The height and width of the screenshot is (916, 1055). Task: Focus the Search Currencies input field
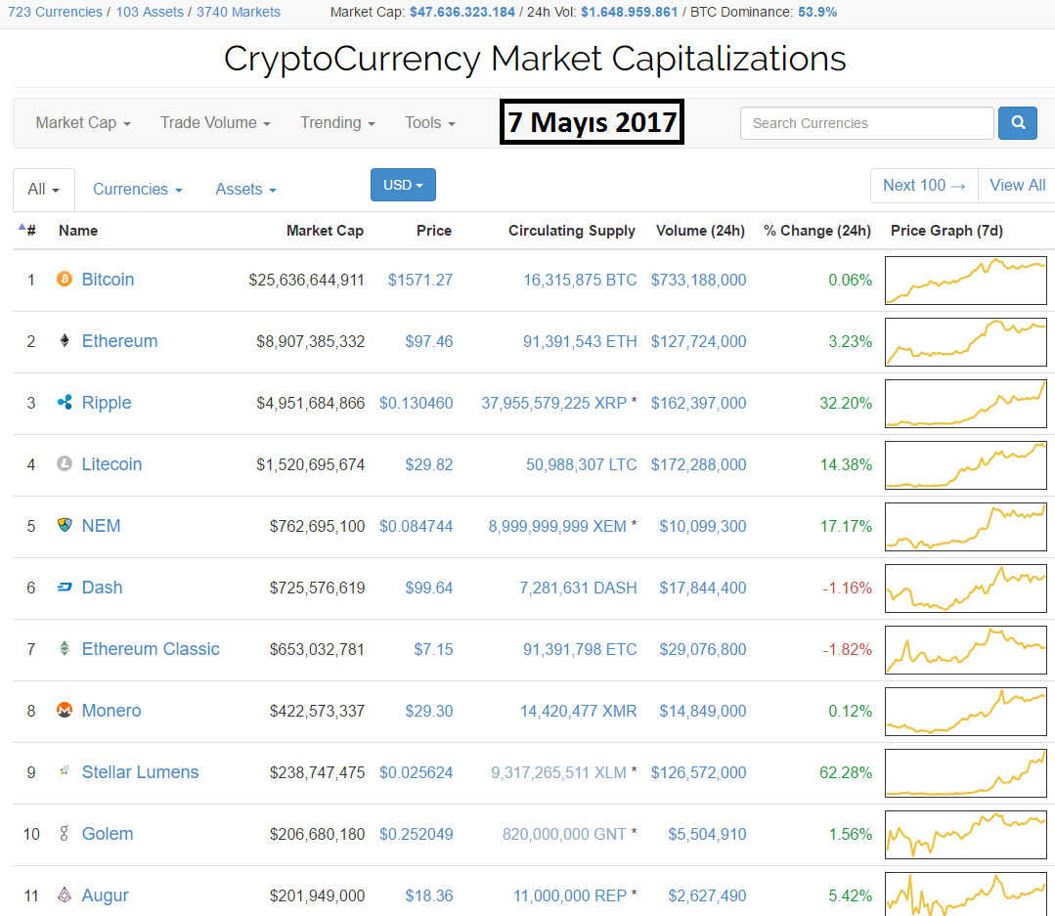(866, 123)
